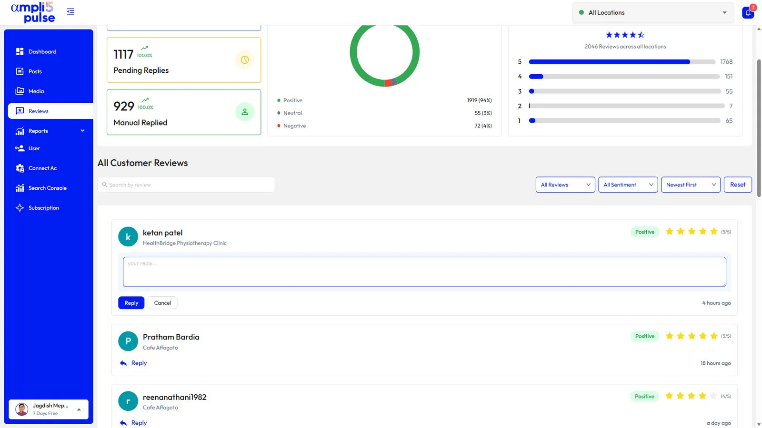Click the Search by review field

point(186,185)
